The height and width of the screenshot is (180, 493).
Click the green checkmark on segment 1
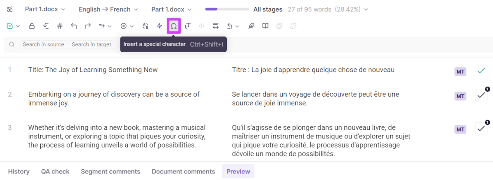coord(481,71)
